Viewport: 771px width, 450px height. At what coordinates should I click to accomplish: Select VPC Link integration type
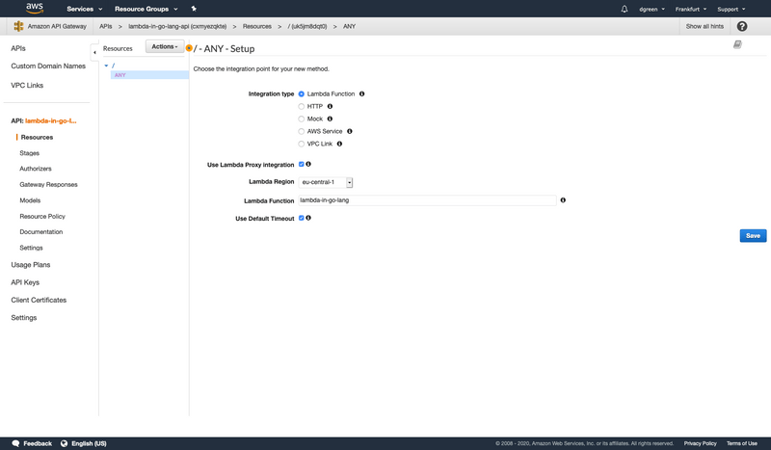pos(302,144)
